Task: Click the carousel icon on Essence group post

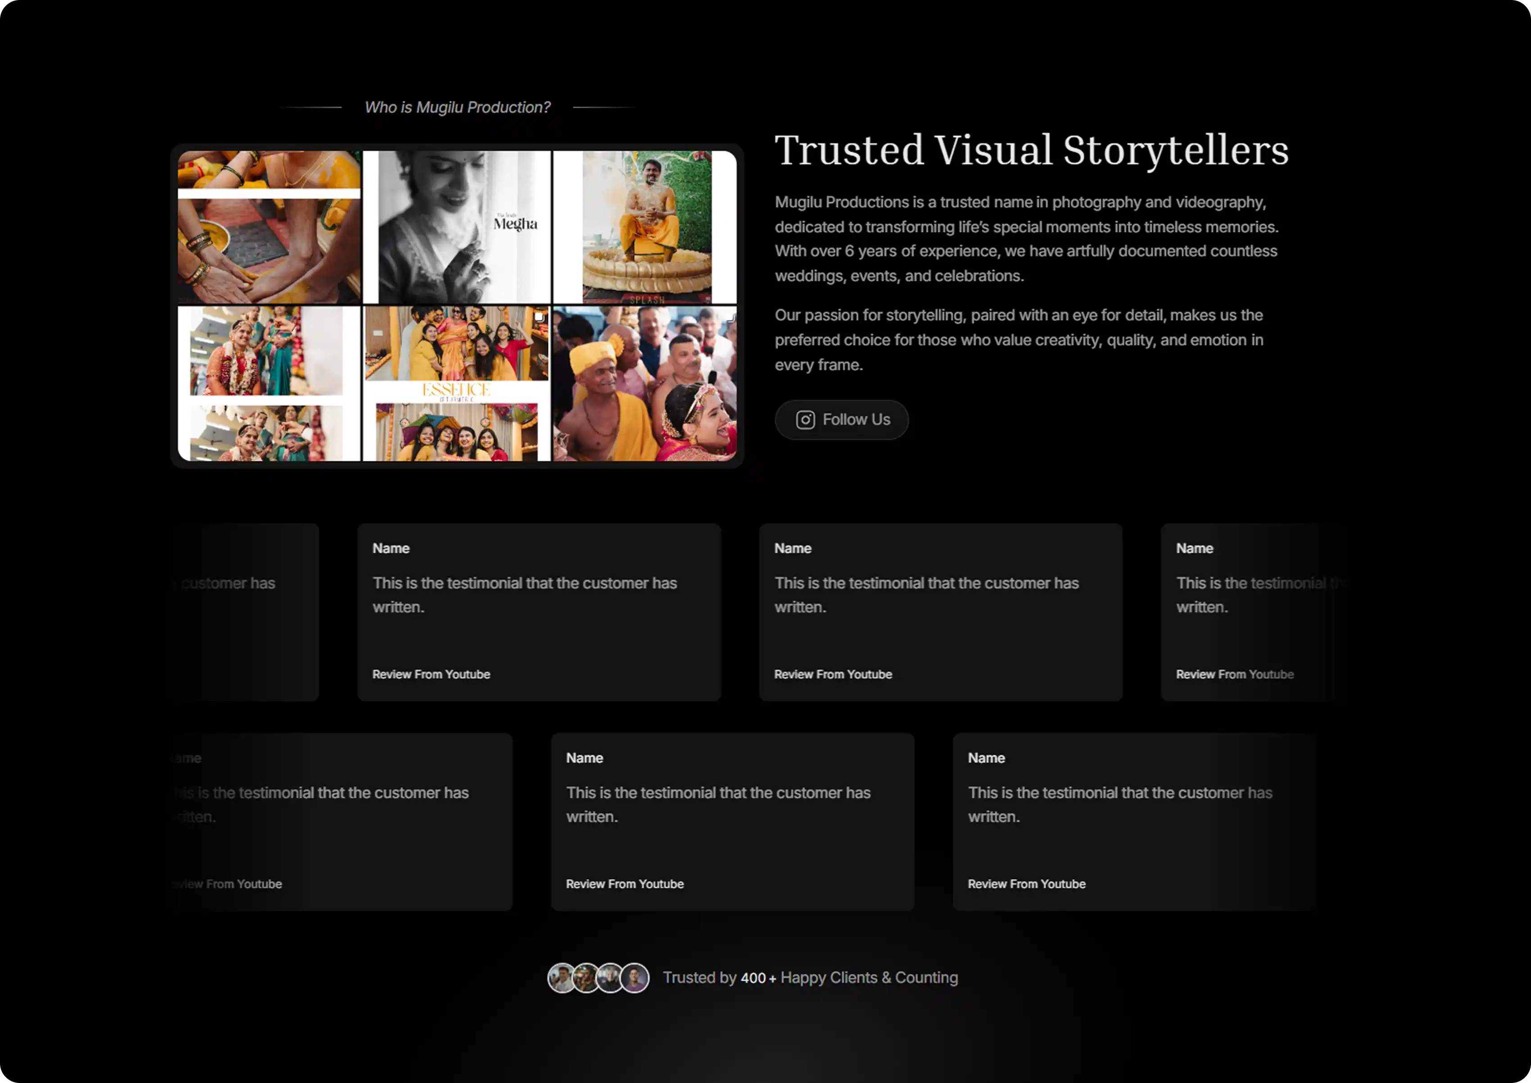Action: [x=539, y=318]
